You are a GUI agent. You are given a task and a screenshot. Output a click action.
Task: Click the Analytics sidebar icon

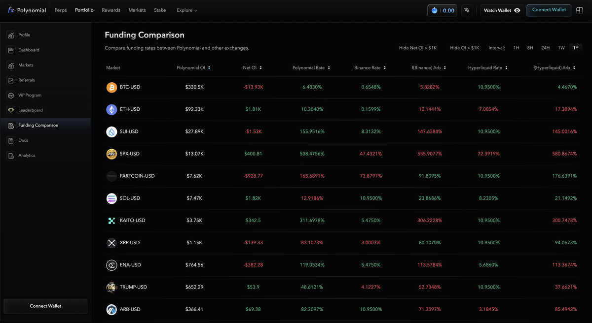pyautogui.click(x=11, y=156)
